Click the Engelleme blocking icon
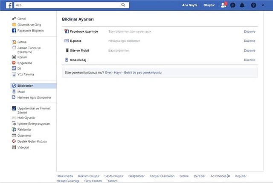 click(14, 63)
